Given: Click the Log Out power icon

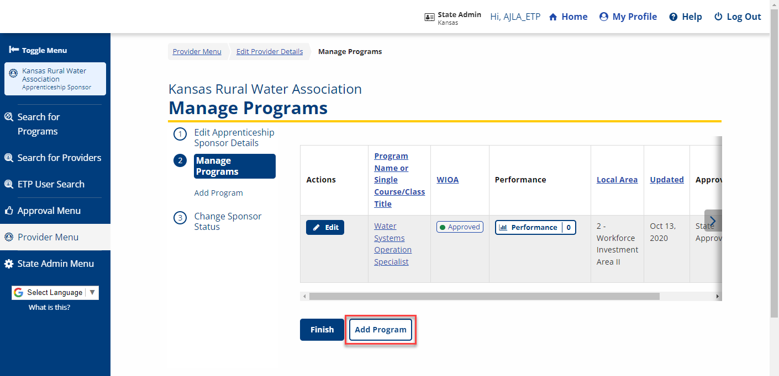Looking at the screenshot, I should [718, 17].
